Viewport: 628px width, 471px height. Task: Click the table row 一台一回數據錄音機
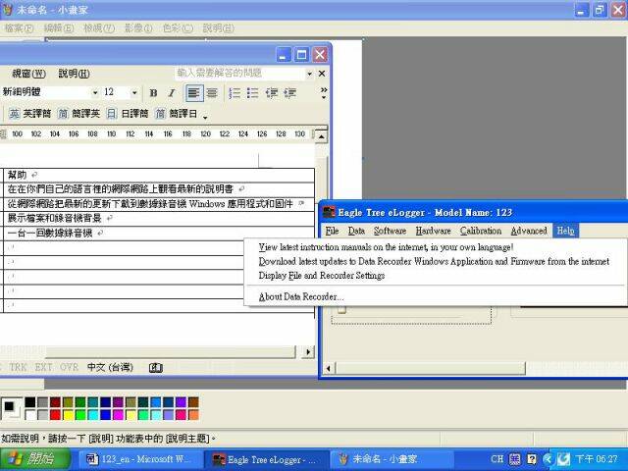(159, 234)
